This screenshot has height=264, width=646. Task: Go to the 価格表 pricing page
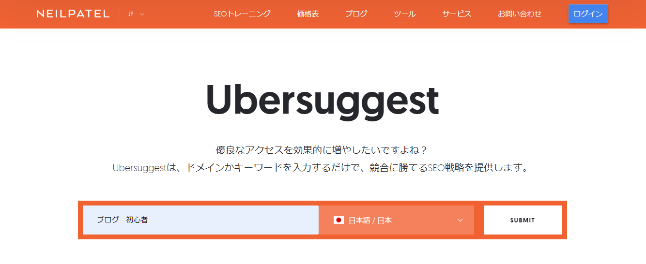click(x=308, y=14)
